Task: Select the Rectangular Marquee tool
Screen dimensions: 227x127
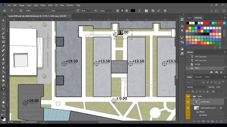Action: (x=3, y=25)
